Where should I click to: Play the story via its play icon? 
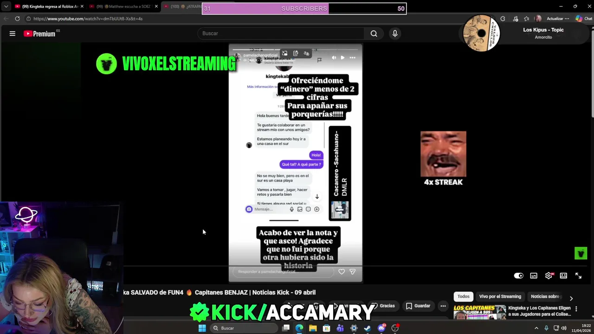pyautogui.click(x=342, y=58)
